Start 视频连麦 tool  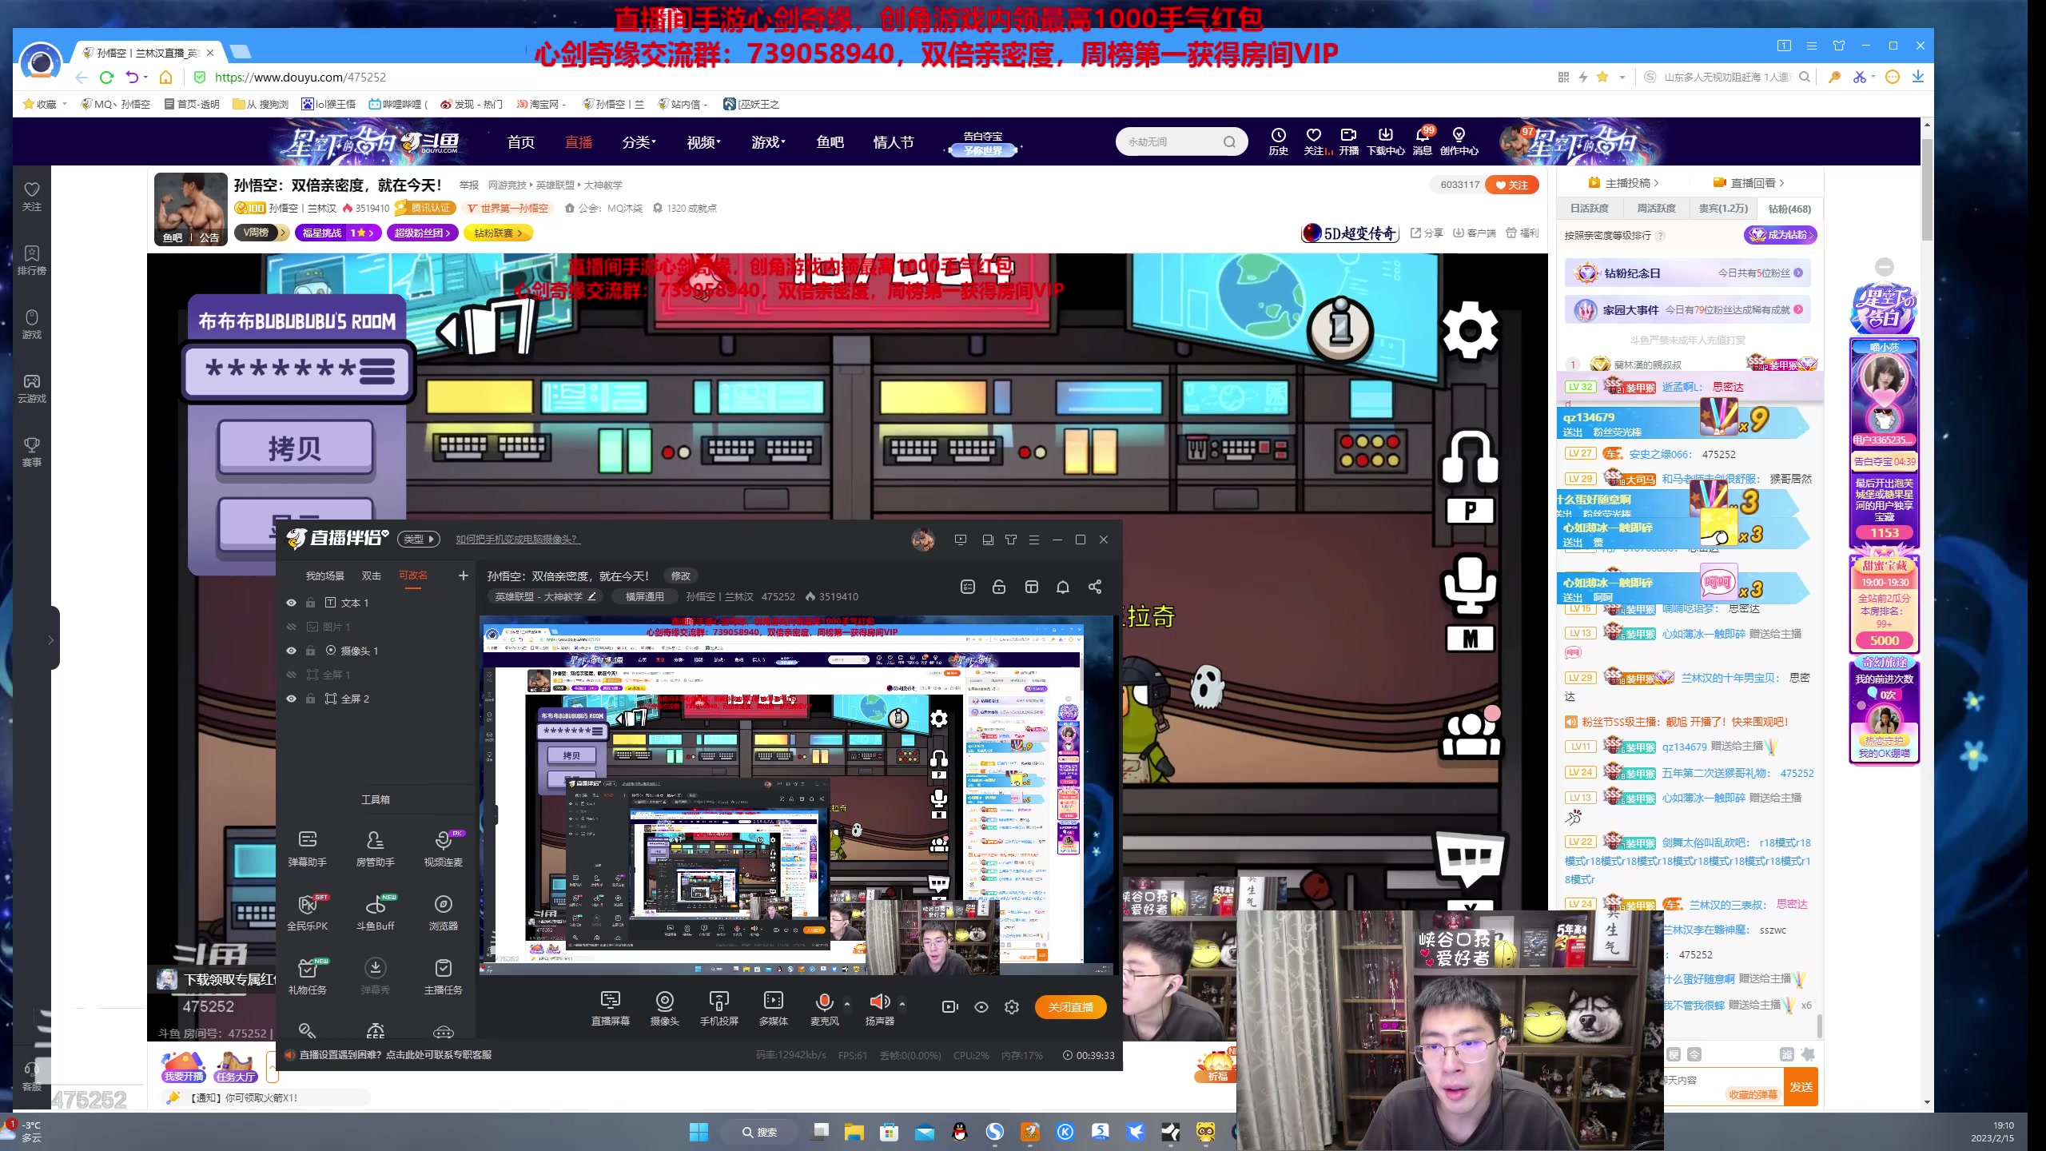click(x=443, y=848)
